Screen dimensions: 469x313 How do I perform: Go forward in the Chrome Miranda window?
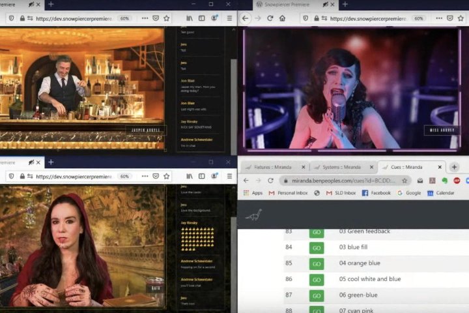tap(258, 181)
